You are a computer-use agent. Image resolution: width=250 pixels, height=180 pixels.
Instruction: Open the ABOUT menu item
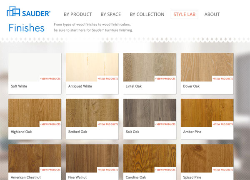(x=212, y=15)
